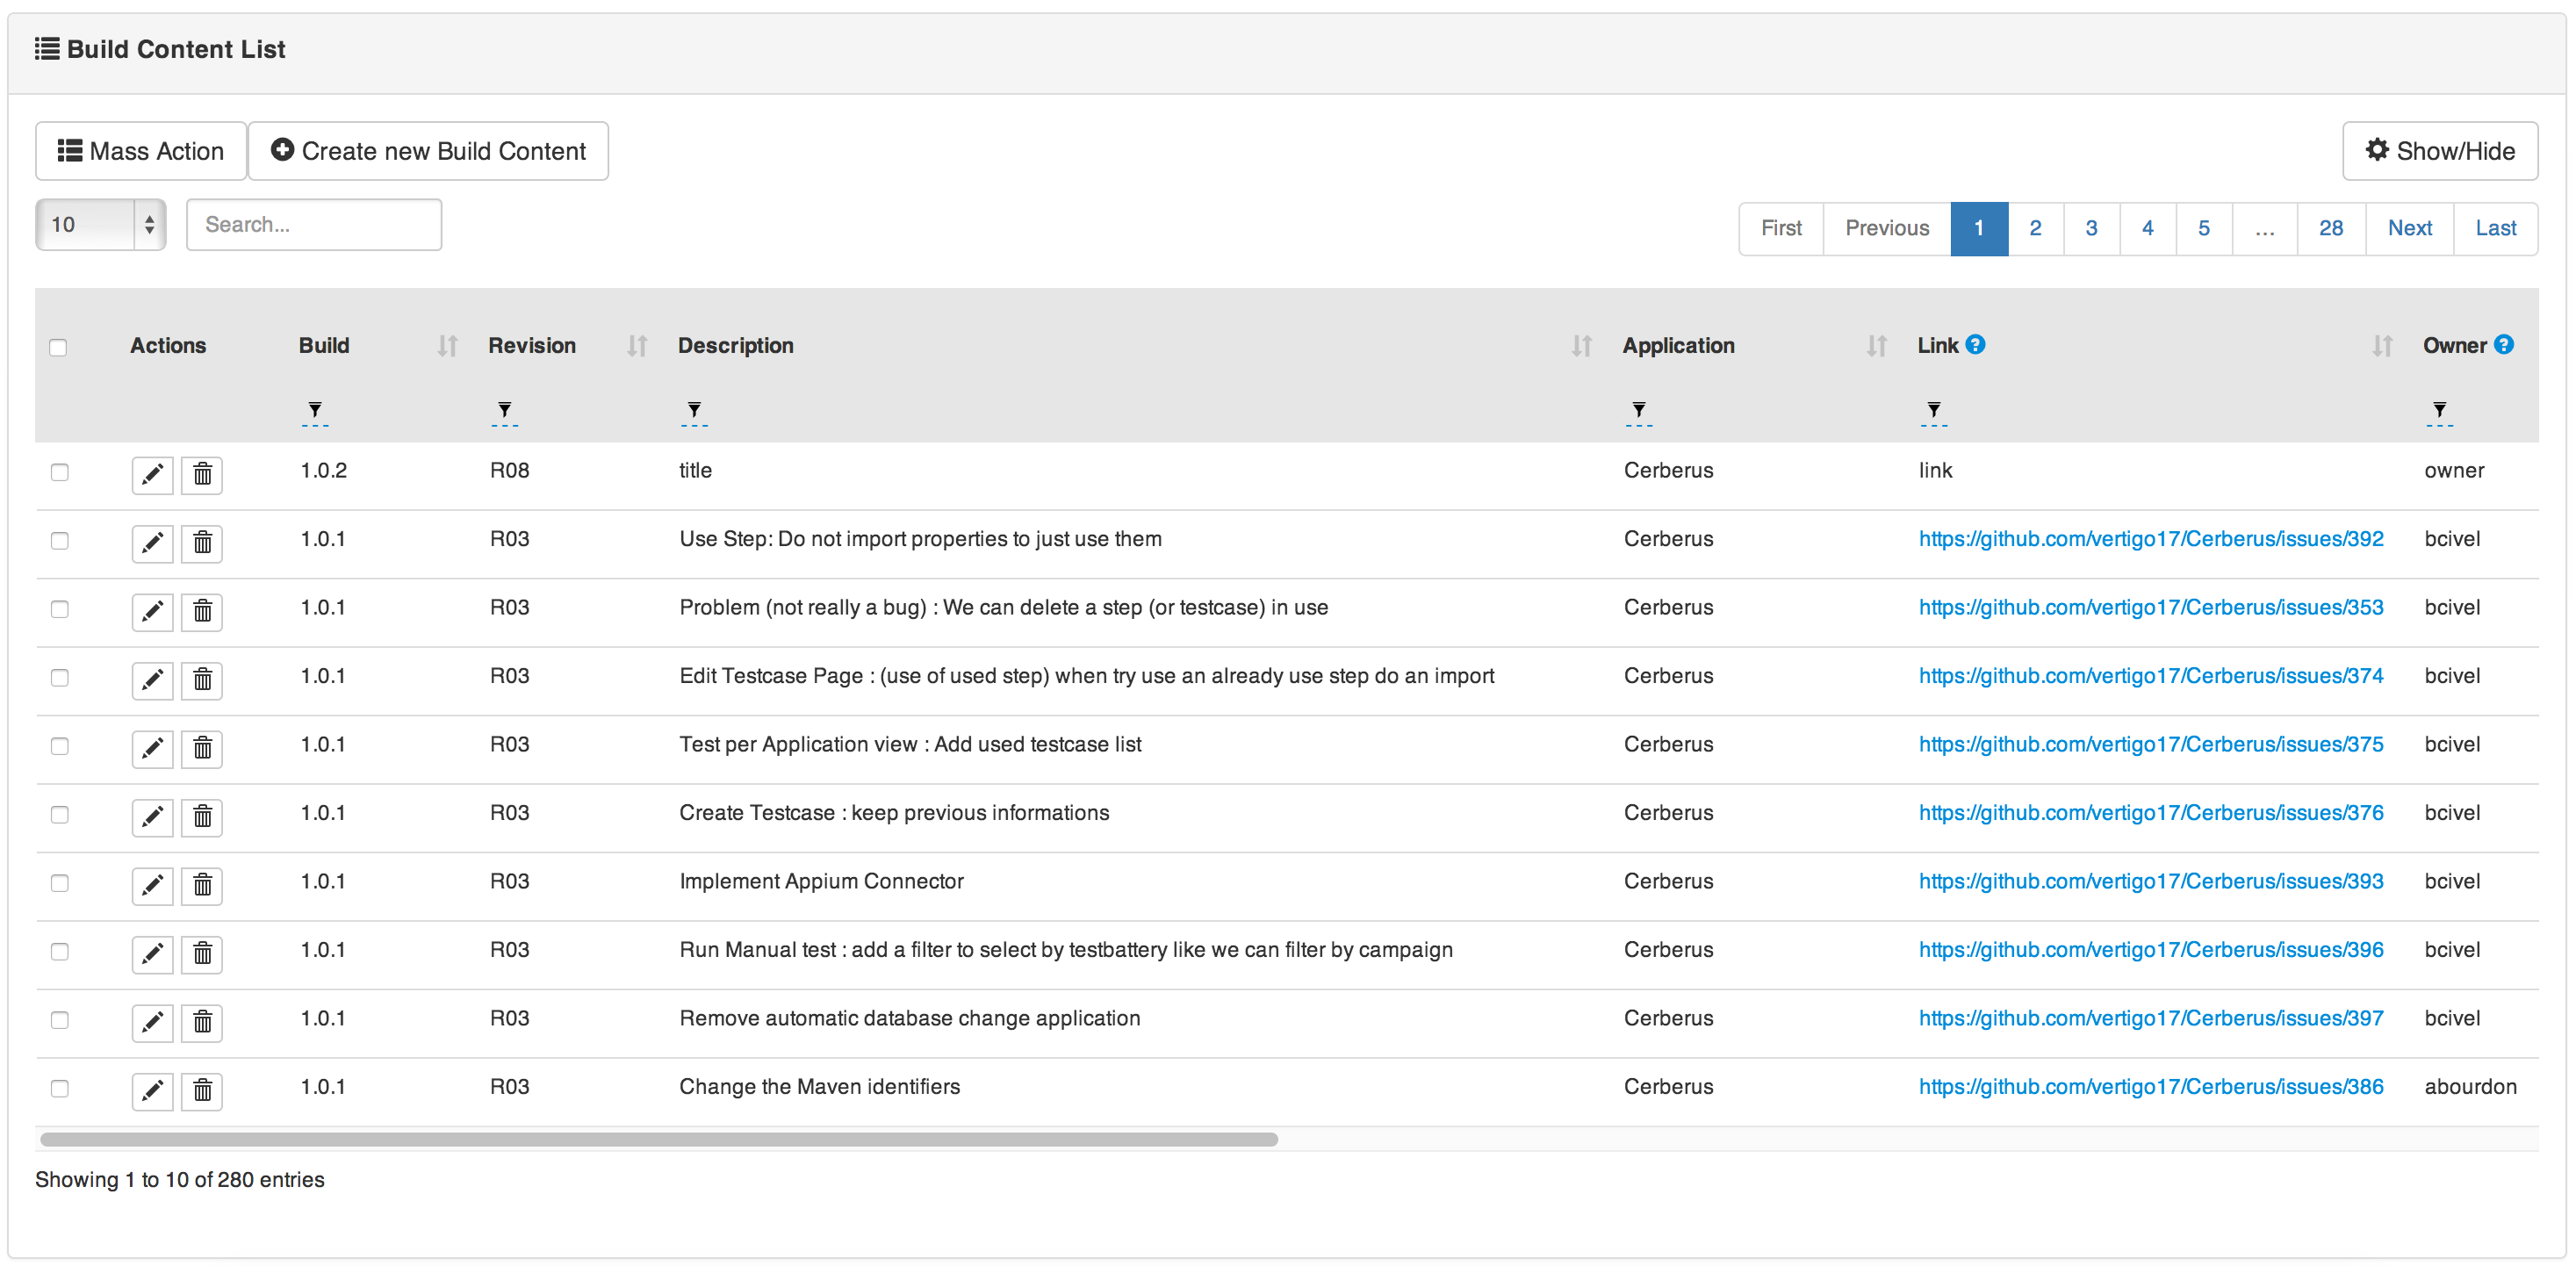Open the page-size dropdown showing 10

pos(101,225)
